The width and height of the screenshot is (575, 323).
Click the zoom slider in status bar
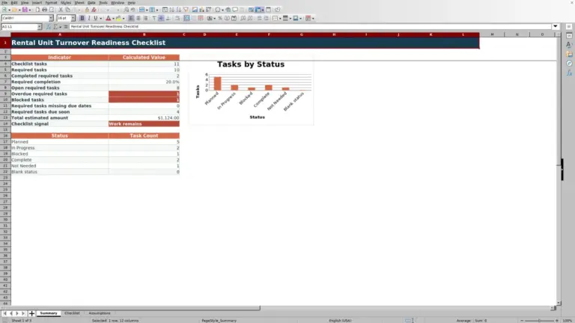539,321
